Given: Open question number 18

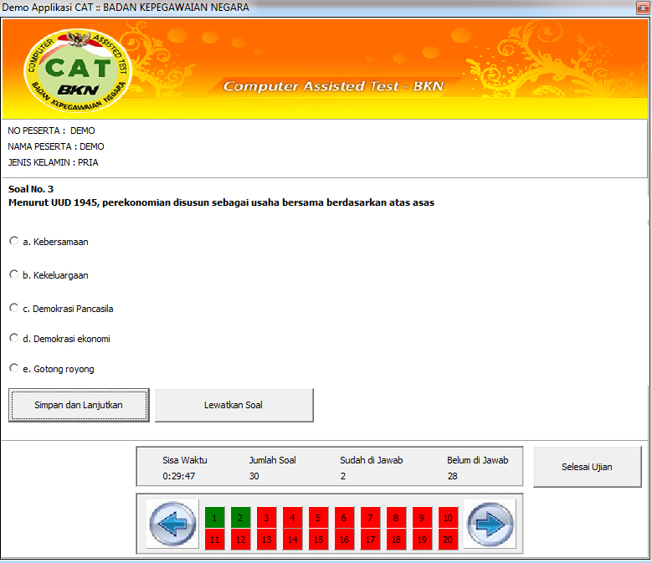Looking at the screenshot, I should tap(396, 540).
